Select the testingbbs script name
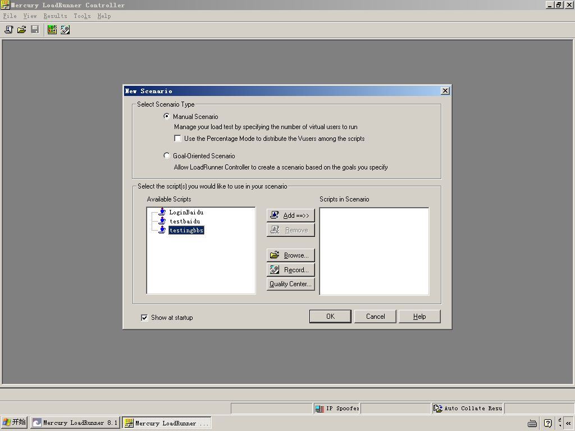Screen dimensions: 575x431 (186, 230)
